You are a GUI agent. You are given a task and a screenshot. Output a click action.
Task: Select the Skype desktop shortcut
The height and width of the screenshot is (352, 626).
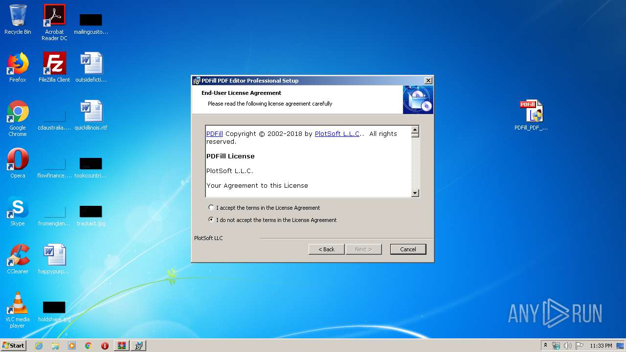18,211
